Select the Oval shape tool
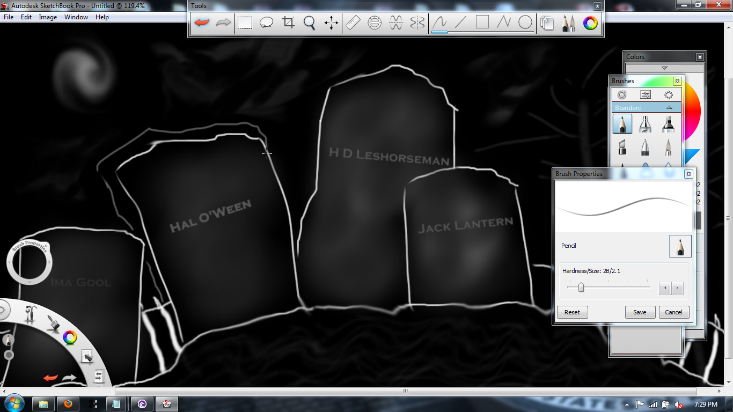Viewport: 733px width, 412px height. pyautogui.click(x=525, y=23)
